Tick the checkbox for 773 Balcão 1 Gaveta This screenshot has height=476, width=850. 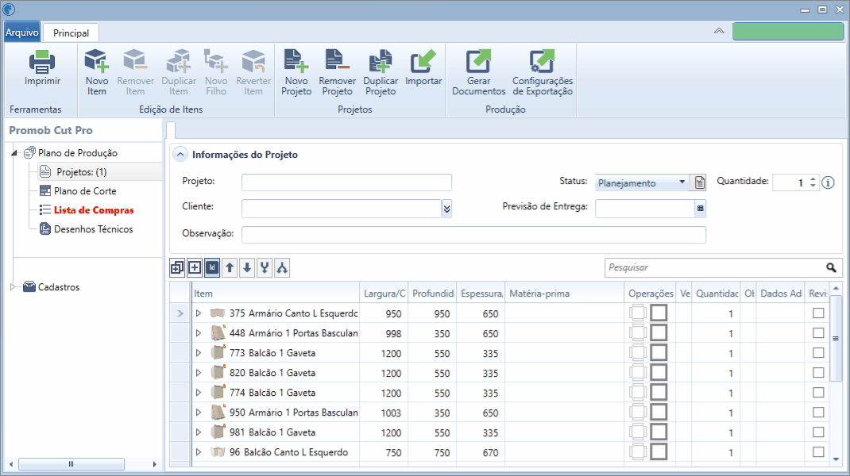pyautogui.click(x=818, y=352)
